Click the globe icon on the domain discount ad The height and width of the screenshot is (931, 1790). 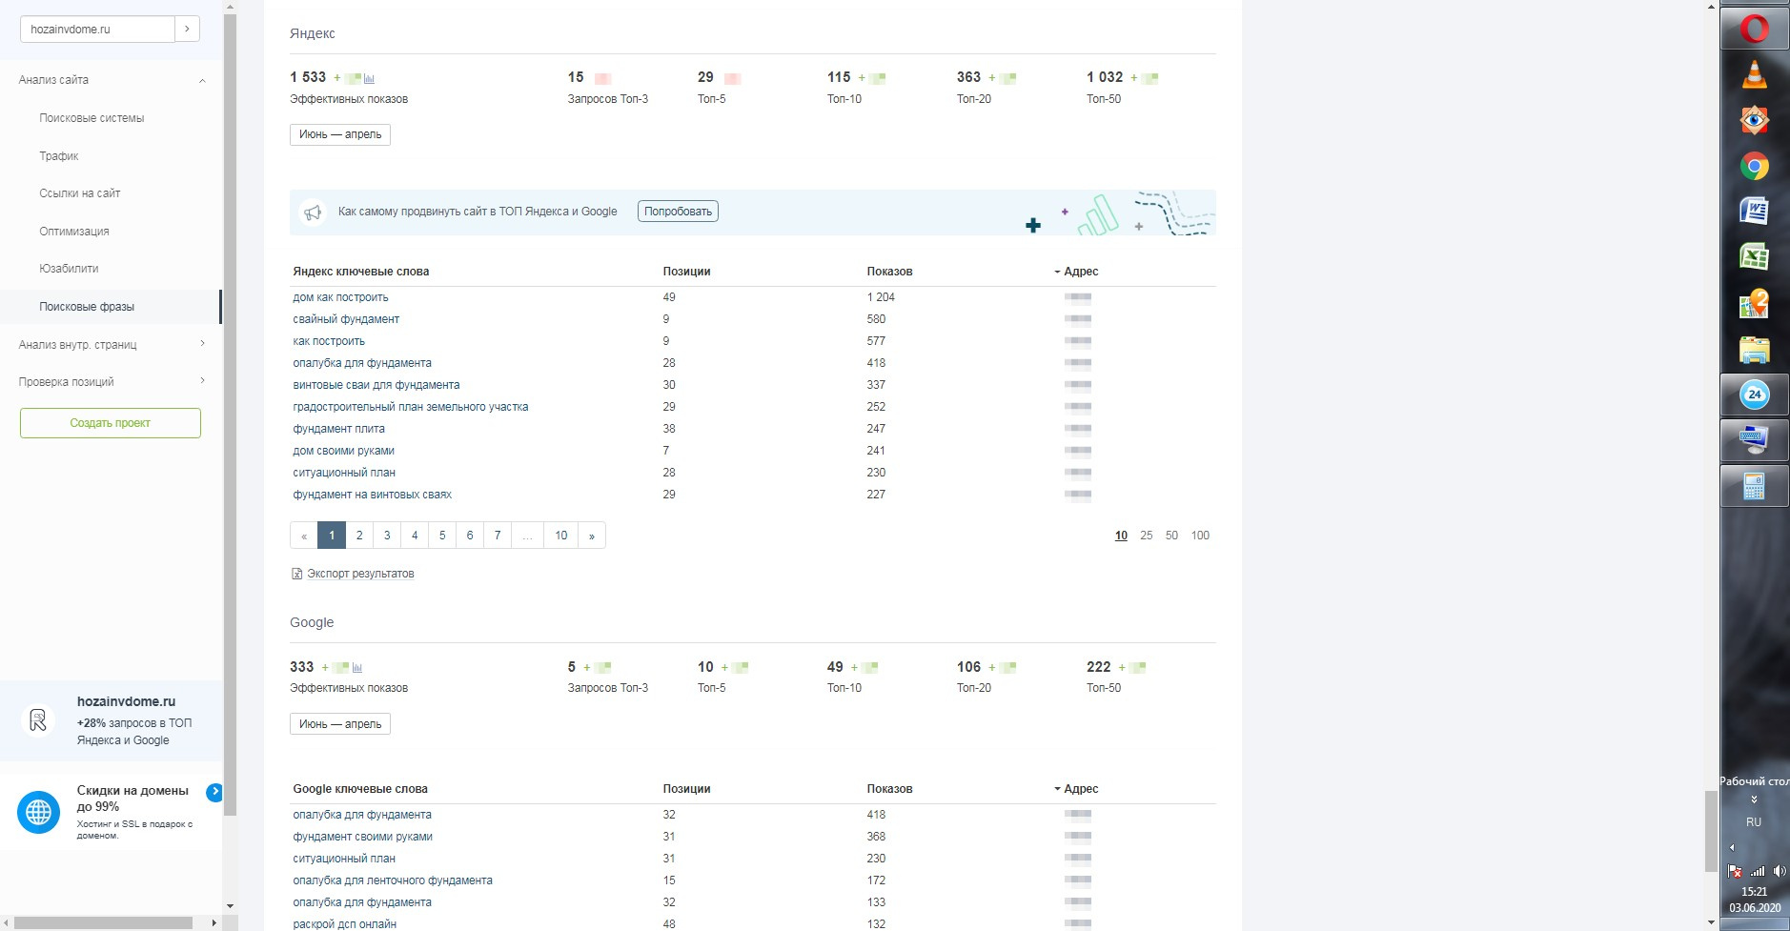38,812
